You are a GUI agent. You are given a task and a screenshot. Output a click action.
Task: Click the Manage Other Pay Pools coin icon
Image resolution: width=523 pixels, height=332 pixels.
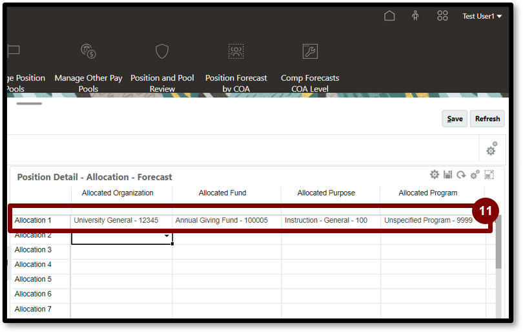tap(88, 52)
